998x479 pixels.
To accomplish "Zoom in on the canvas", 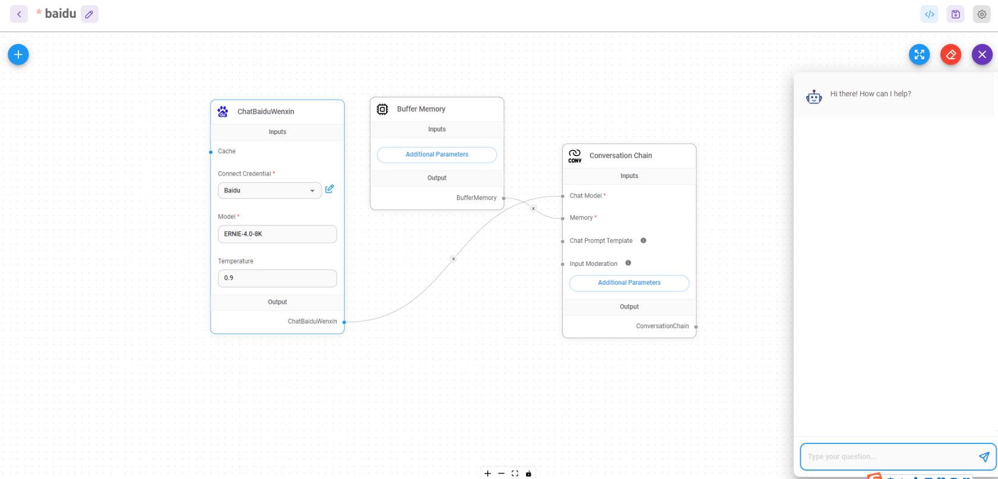I will click(x=488, y=473).
